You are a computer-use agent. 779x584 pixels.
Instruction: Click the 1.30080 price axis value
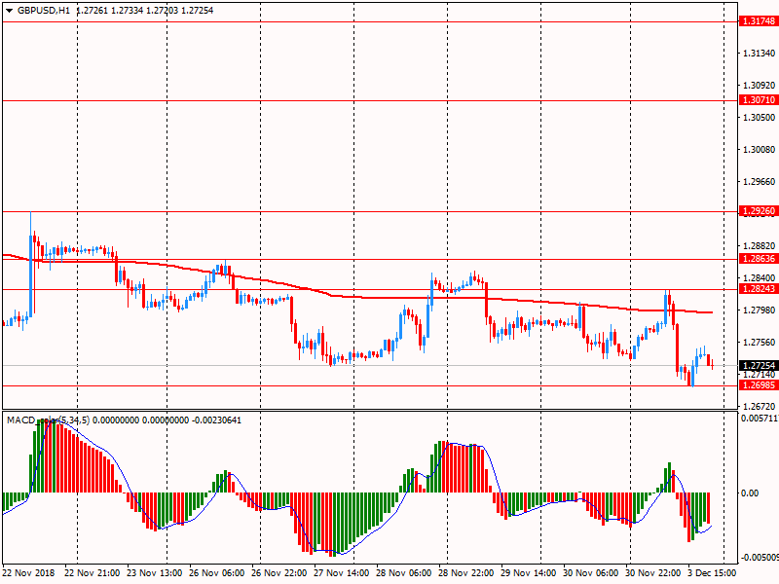(x=757, y=150)
